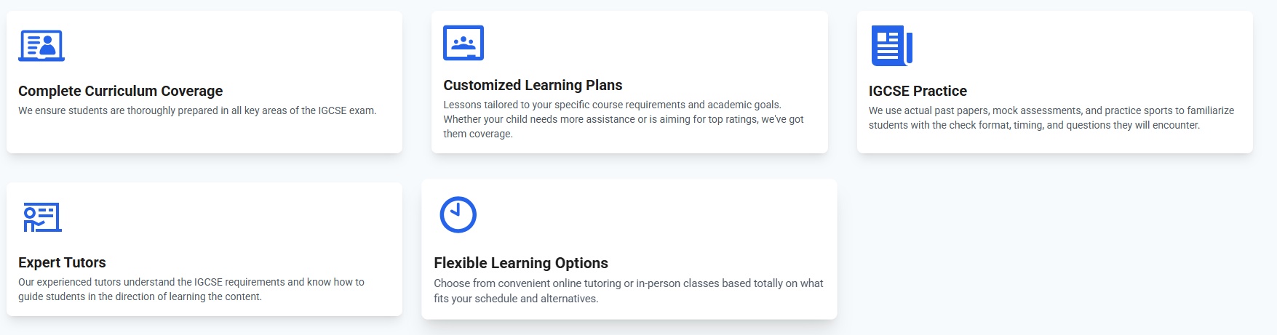Click the text about students thoroughly prepared

tap(197, 110)
